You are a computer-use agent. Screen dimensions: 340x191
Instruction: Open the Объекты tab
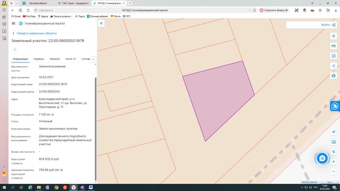click(x=54, y=59)
